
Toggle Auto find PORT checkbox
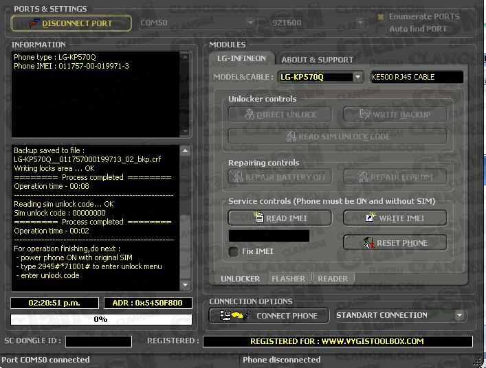[381, 29]
